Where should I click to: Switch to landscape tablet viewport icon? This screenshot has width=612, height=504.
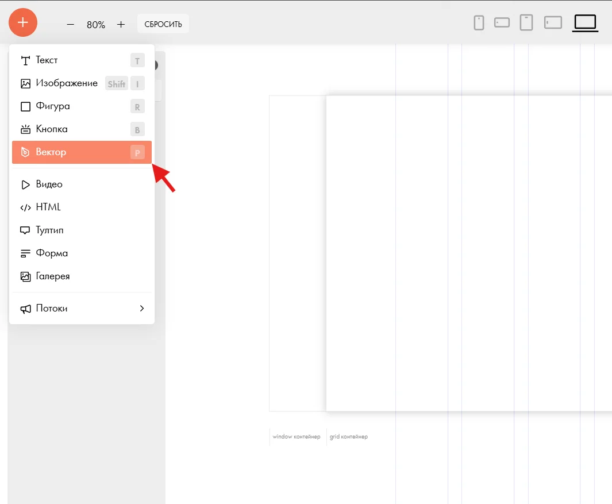[x=553, y=22]
